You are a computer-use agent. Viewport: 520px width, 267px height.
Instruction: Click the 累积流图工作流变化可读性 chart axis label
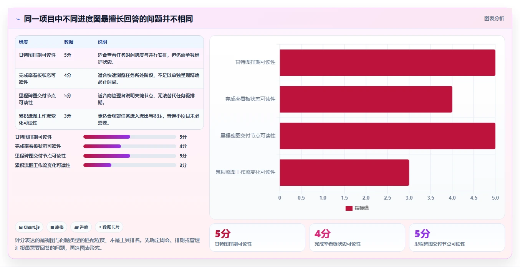pyautogui.click(x=245, y=172)
